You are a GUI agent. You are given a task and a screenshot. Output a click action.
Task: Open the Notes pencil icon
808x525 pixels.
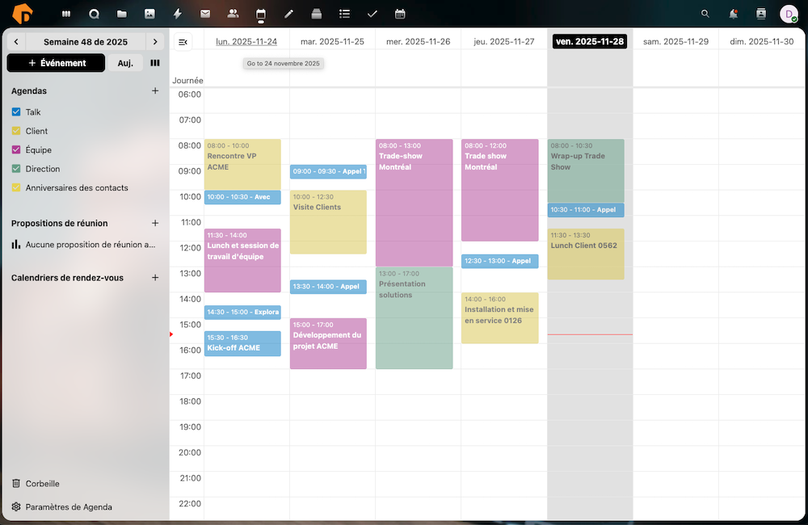[x=288, y=14]
